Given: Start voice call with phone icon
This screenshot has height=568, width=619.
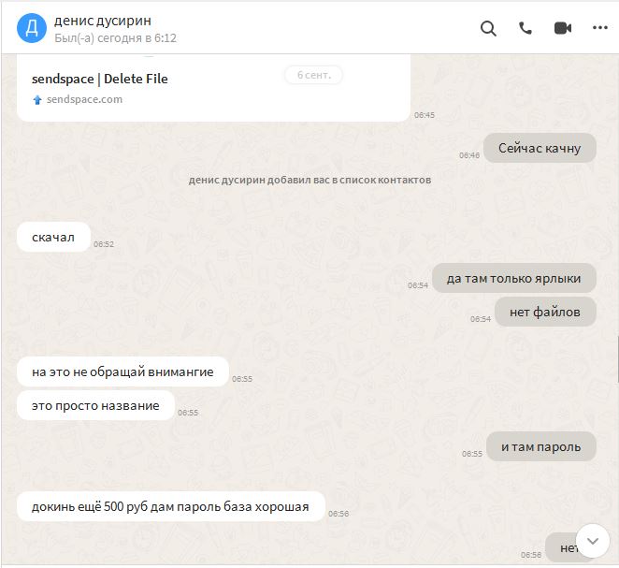Looking at the screenshot, I should 525,28.
